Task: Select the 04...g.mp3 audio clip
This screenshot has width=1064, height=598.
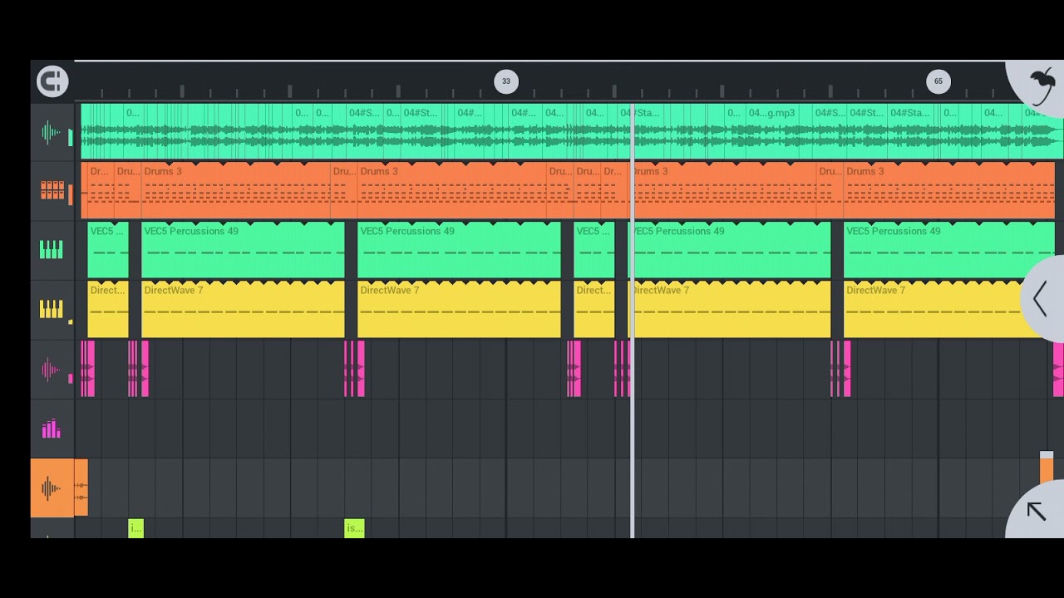Action: tap(773, 131)
